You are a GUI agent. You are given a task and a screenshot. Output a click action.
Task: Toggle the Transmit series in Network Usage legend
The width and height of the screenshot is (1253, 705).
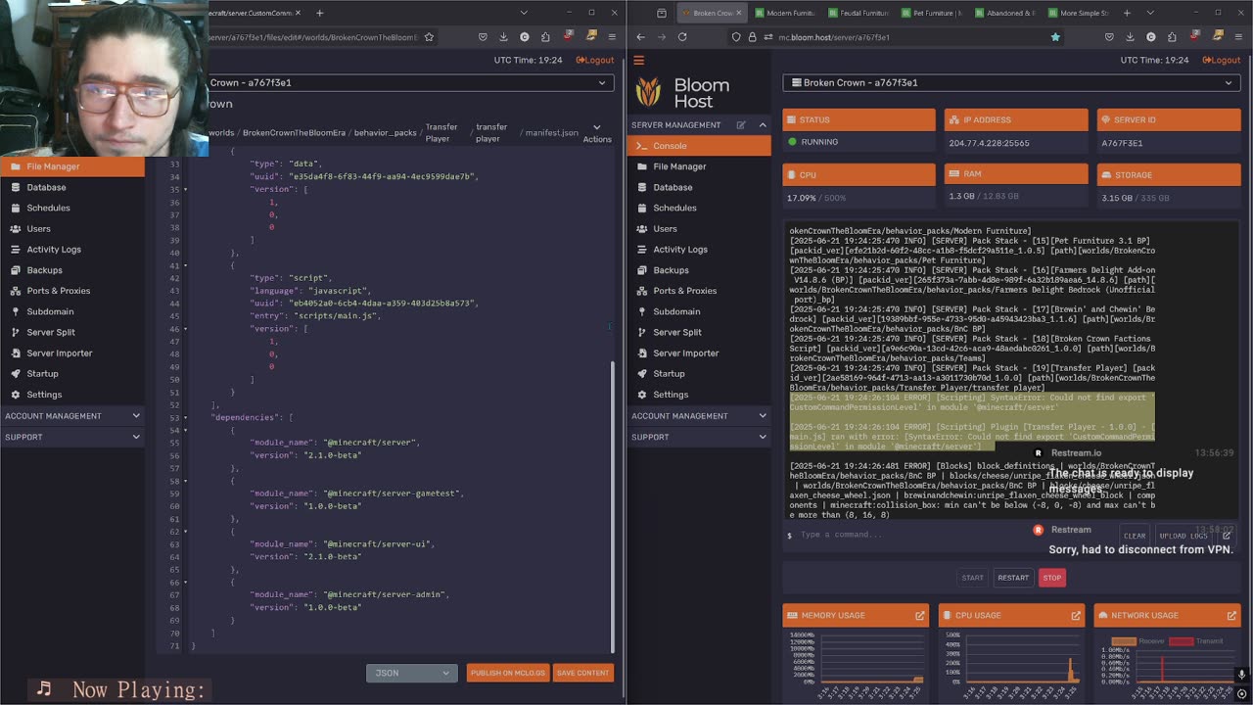click(x=1196, y=641)
